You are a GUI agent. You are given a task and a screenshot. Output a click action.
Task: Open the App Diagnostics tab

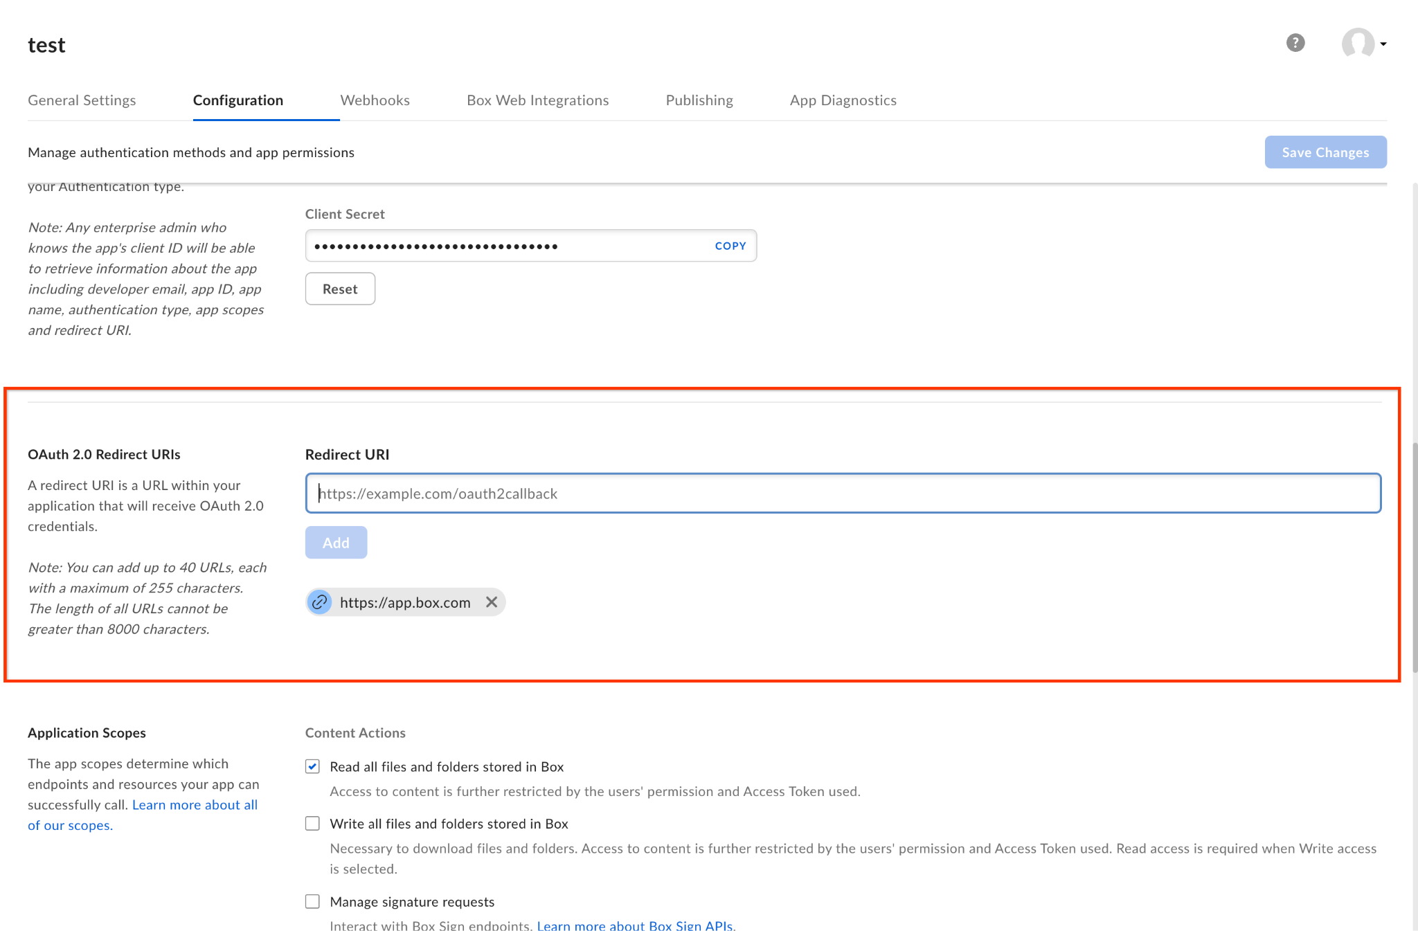(843, 100)
